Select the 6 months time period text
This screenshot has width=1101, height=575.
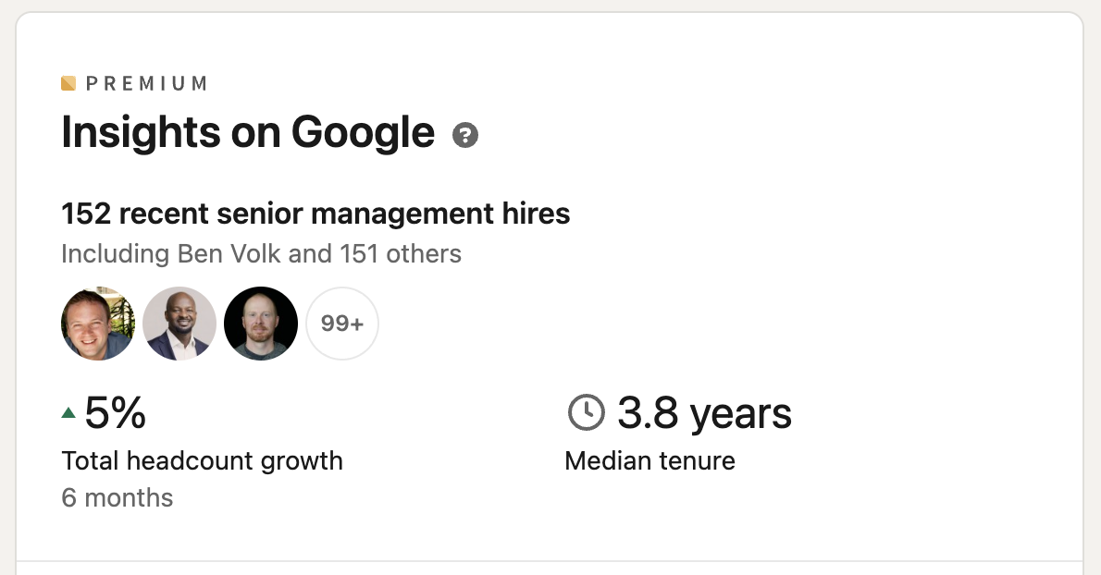click(117, 497)
